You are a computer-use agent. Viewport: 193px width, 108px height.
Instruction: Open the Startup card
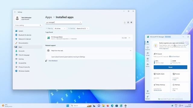[180, 87]
